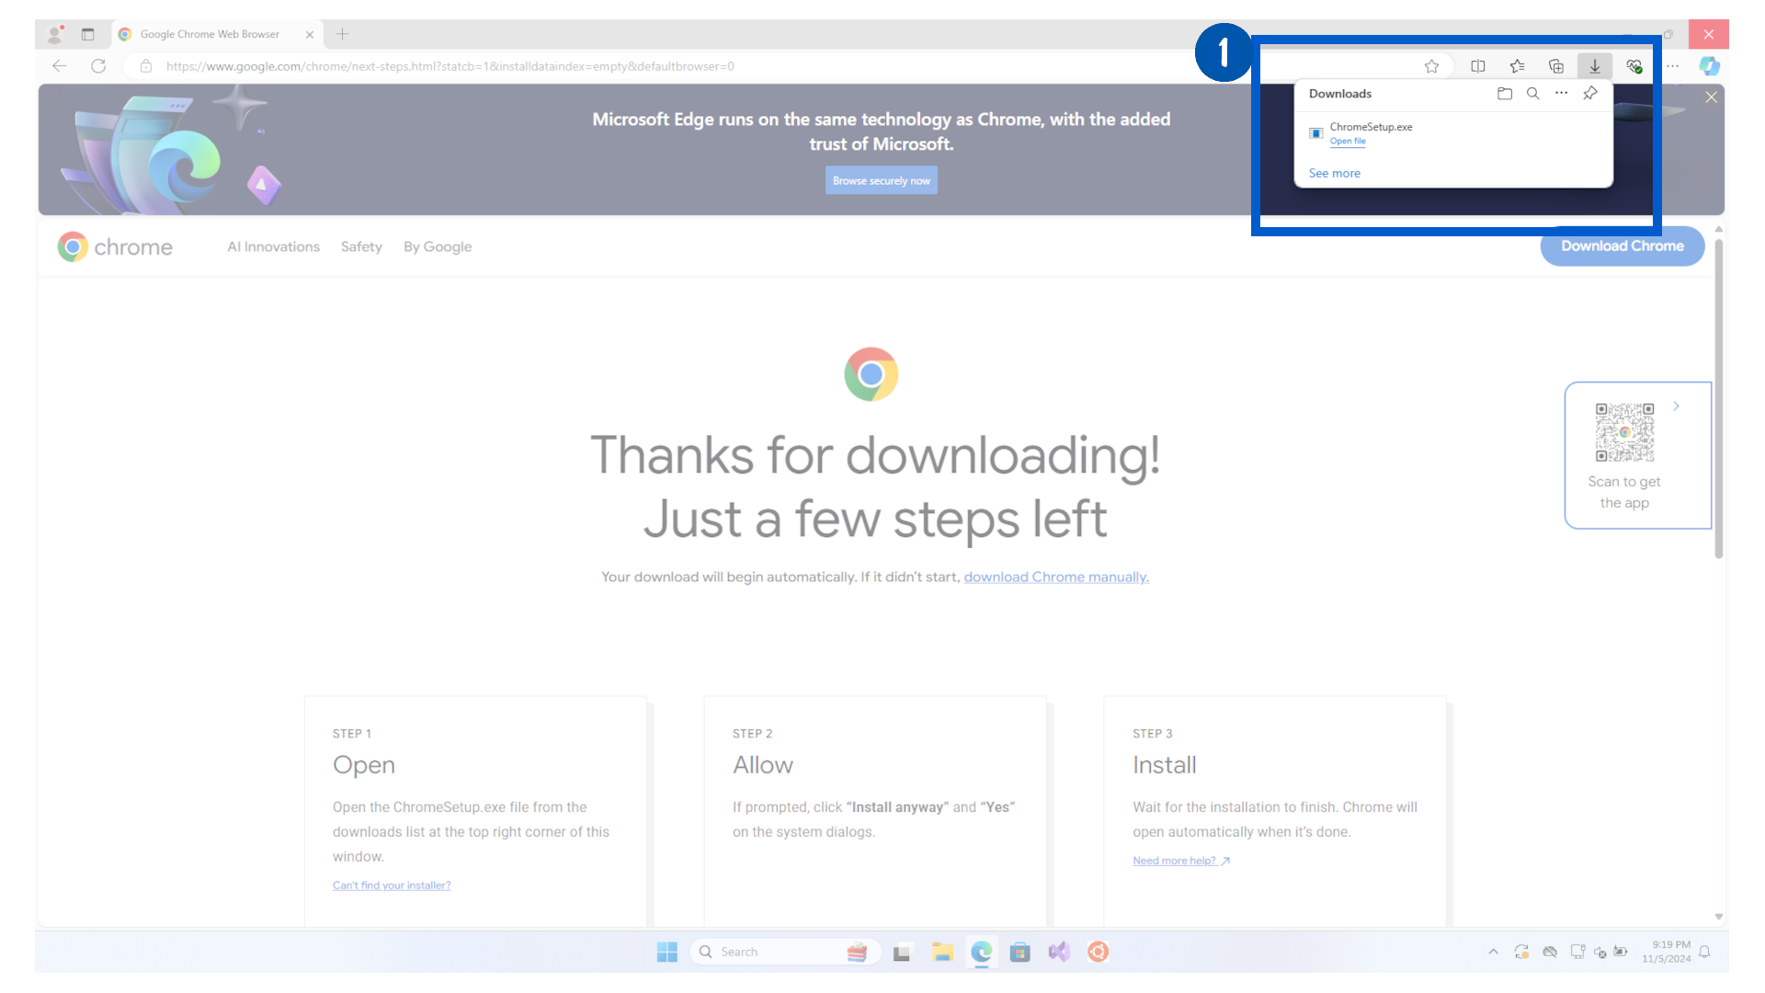Open more options in the Downloads flyout
This screenshot has height=993, width=1765.
[x=1561, y=93]
